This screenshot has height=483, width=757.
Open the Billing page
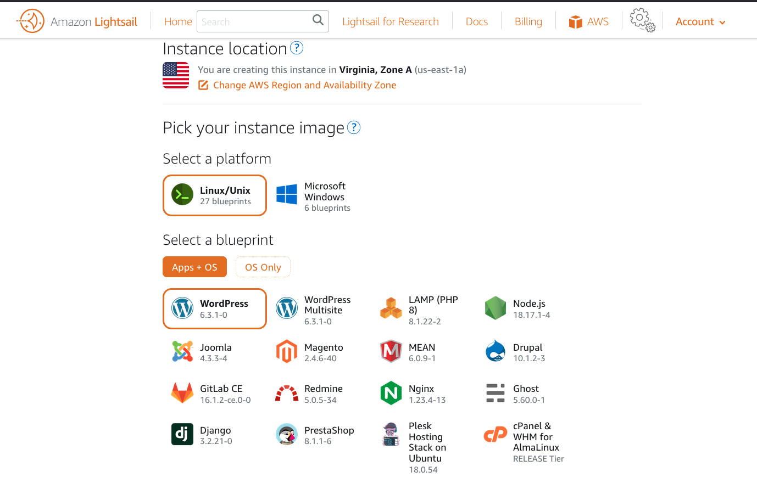pos(528,22)
